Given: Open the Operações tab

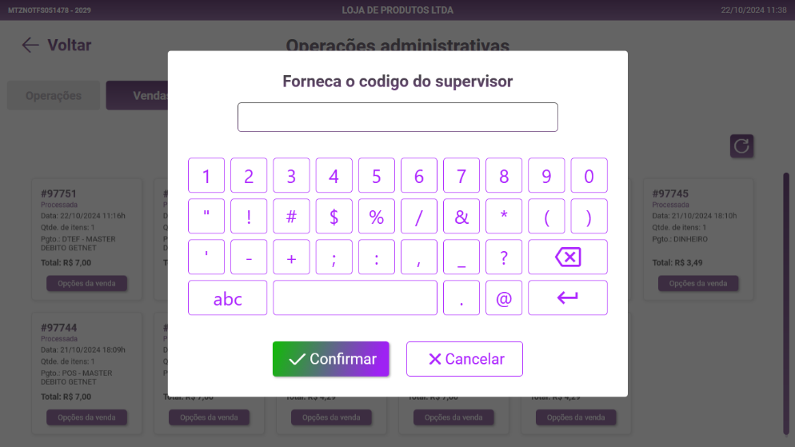Looking at the screenshot, I should pos(54,95).
